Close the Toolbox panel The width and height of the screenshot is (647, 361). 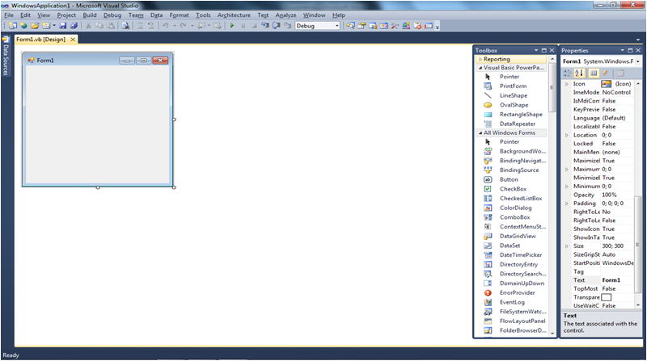pyautogui.click(x=552, y=50)
